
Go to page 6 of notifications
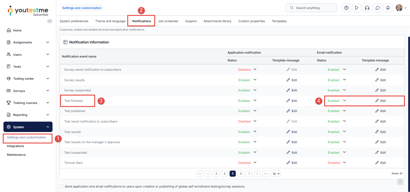[x=241, y=173]
